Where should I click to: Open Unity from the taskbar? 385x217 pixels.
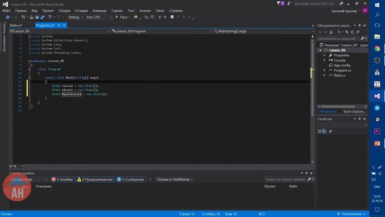[377, 119]
